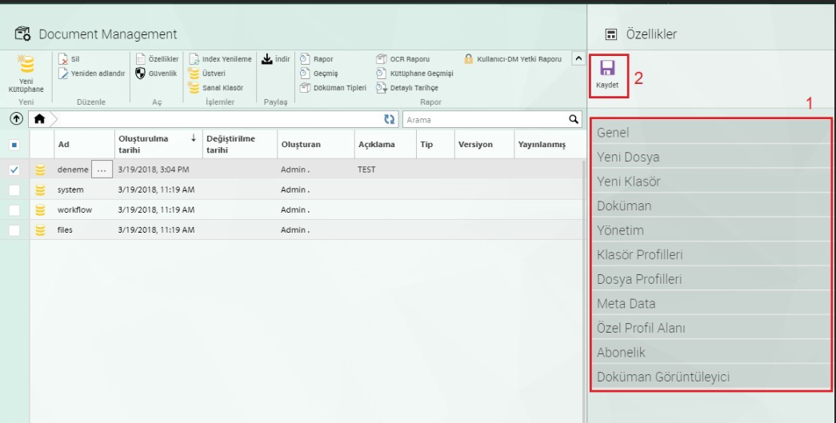Click the Sil delete icon
Viewport: 836px width, 423px height.
point(64,59)
